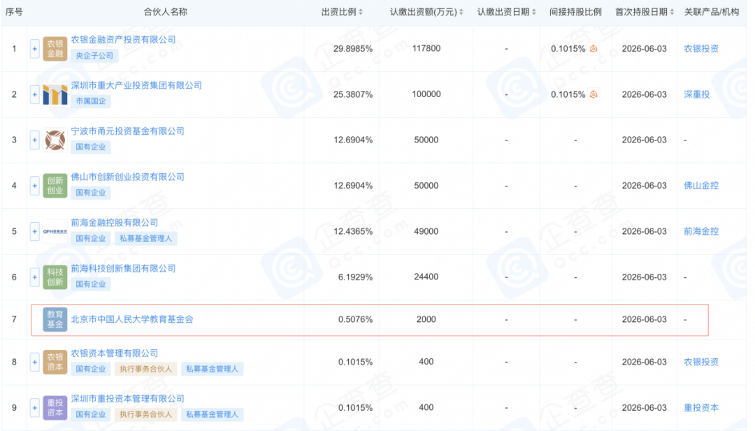The width and height of the screenshot is (755, 431).
Task: Click the 市属国企 tag
Action: 90,101
